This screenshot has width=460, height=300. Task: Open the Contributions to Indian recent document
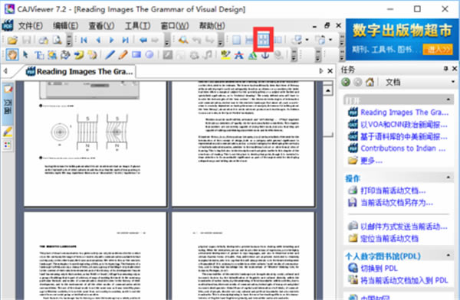tap(402, 148)
